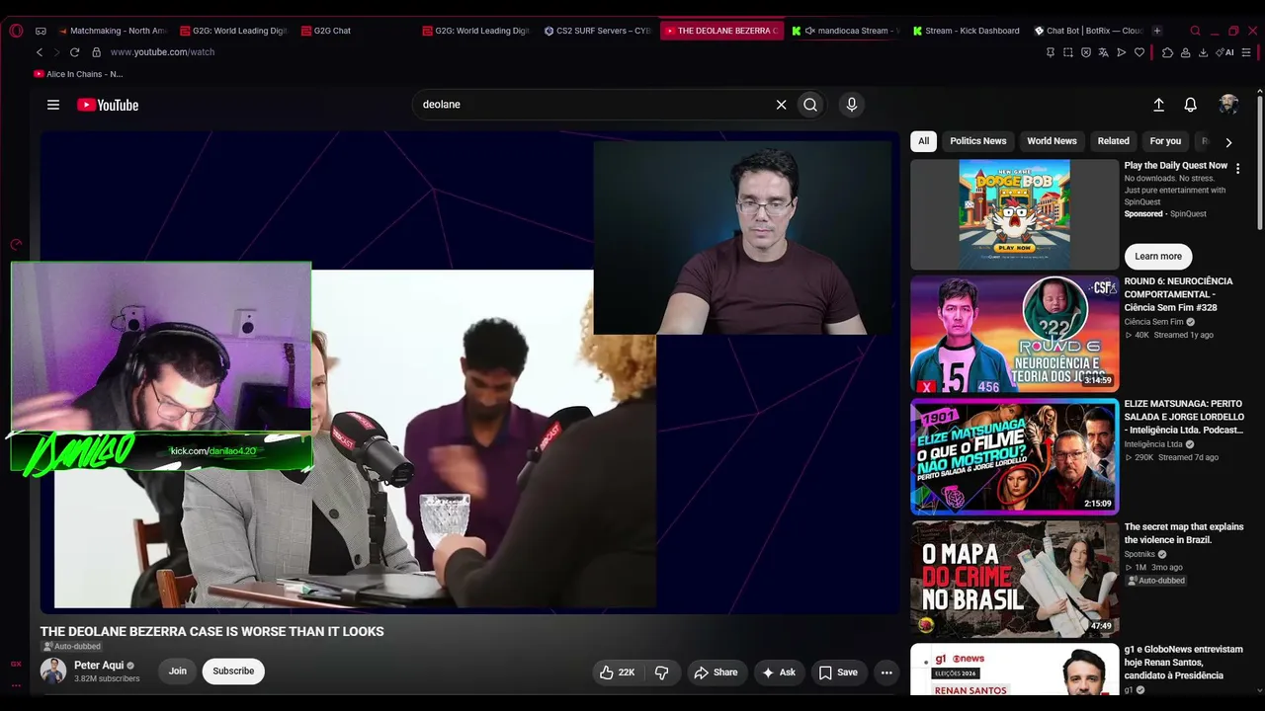Switch to the CS2 SURF Servers tab

click(x=598, y=31)
